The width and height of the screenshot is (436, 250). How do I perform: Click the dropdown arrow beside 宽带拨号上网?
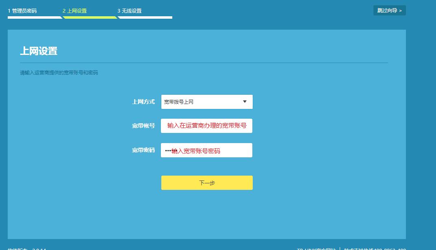pyautogui.click(x=244, y=102)
